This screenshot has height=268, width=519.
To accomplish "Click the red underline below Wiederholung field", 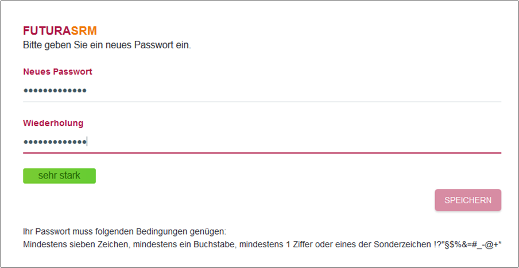I will click(x=262, y=153).
